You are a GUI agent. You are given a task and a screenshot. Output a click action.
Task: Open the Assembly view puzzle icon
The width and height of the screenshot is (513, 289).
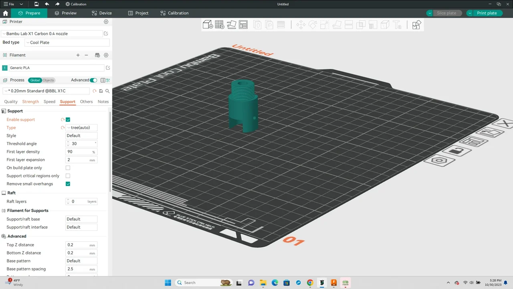click(x=416, y=25)
